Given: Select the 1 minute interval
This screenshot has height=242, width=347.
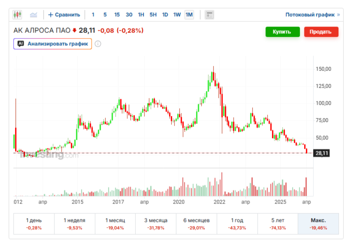Looking at the screenshot, I should point(93,15).
